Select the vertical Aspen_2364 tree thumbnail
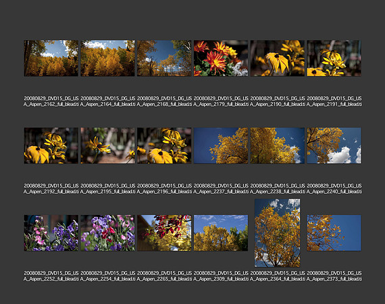Screen dimensions: 385x304 pos(278,233)
